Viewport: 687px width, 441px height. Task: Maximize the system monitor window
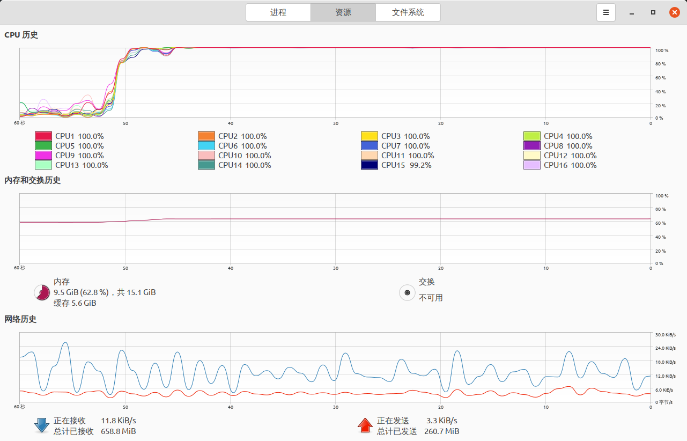(x=653, y=12)
